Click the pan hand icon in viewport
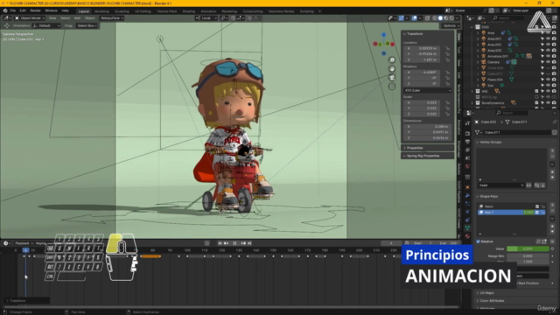This screenshot has height=315, width=560. click(392, 68)
